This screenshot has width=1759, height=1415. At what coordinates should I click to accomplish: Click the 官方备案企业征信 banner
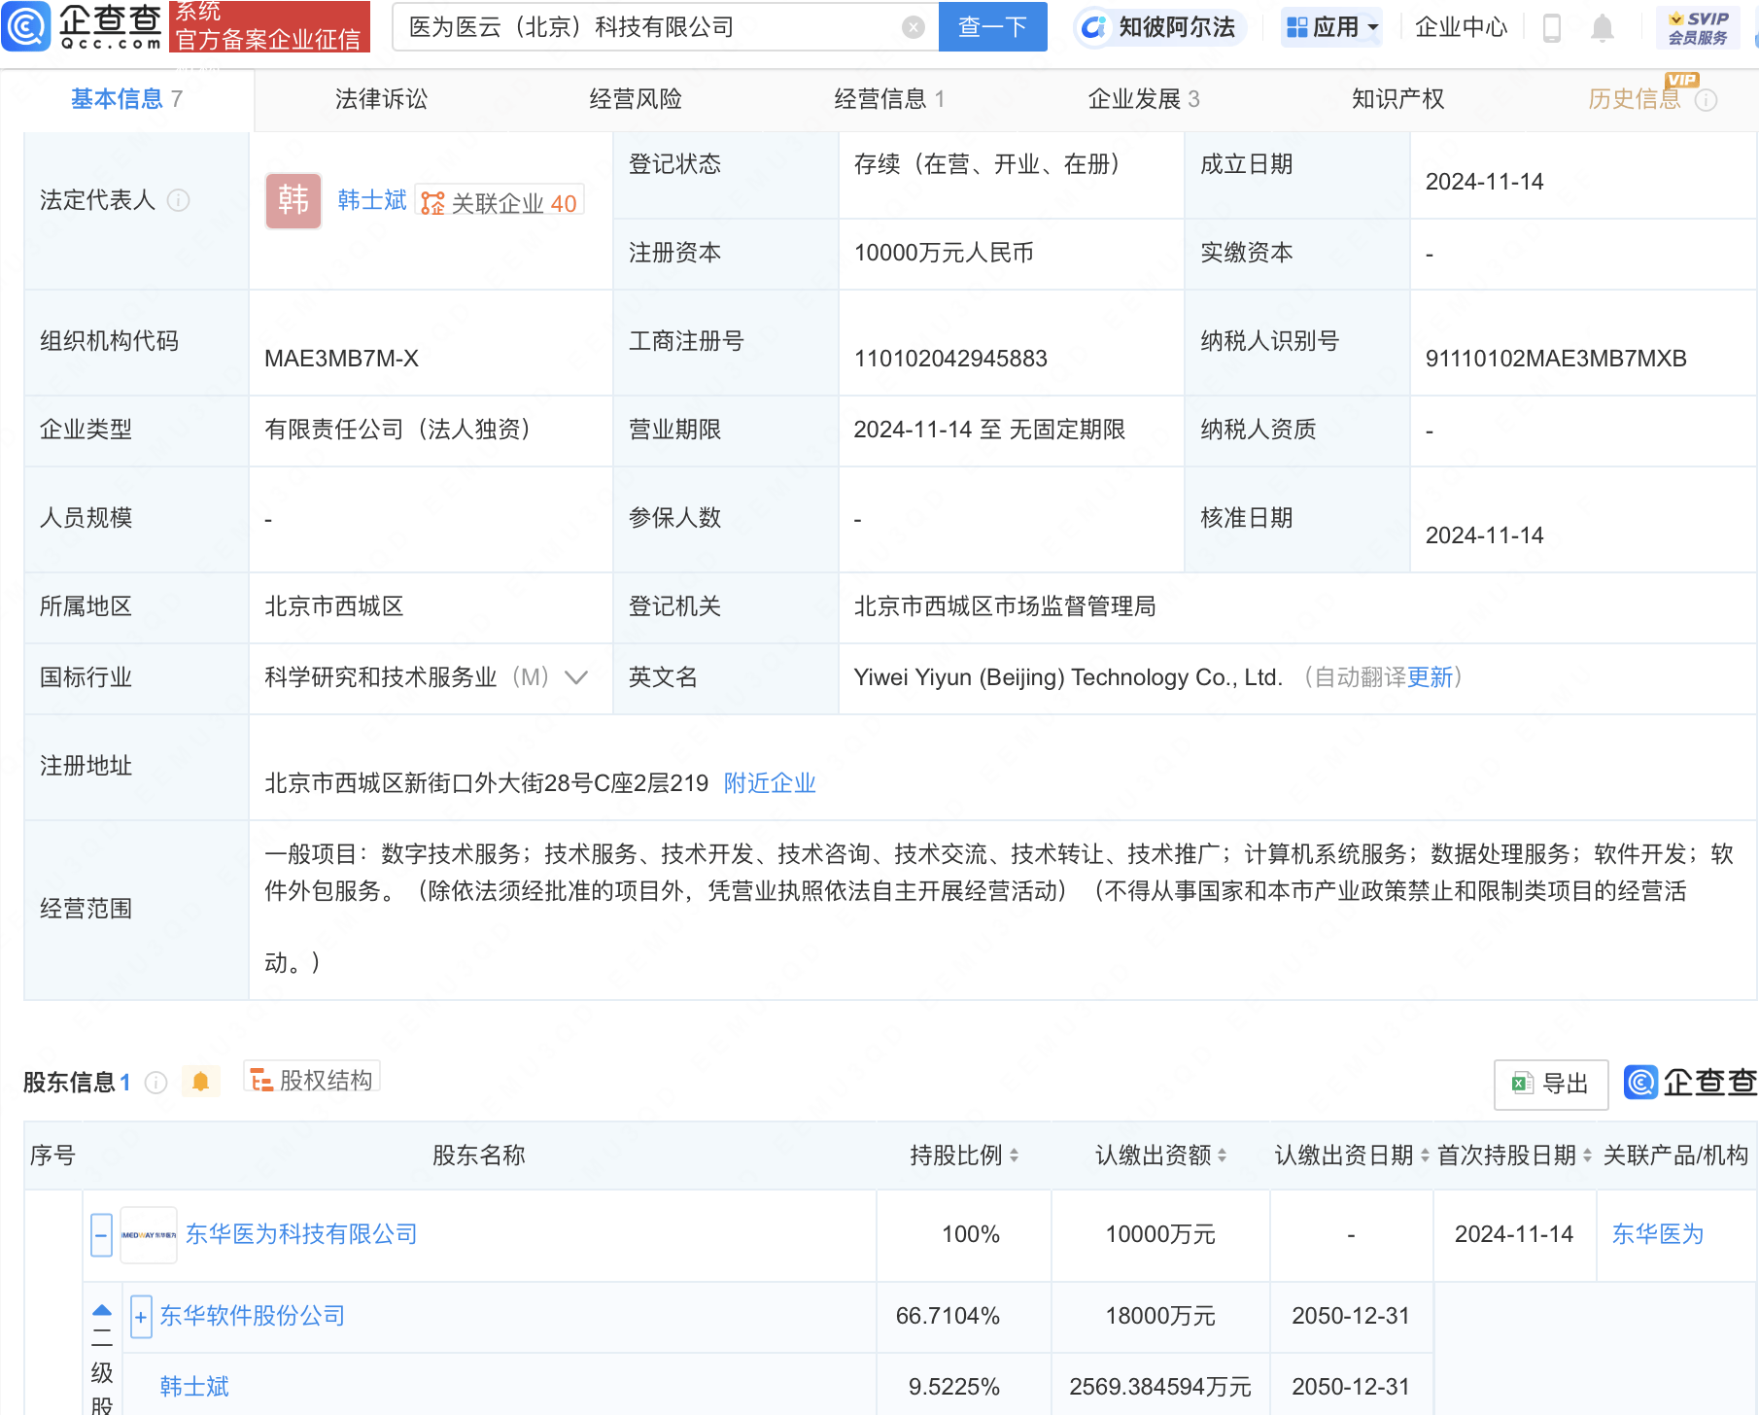tap(269, 26)
